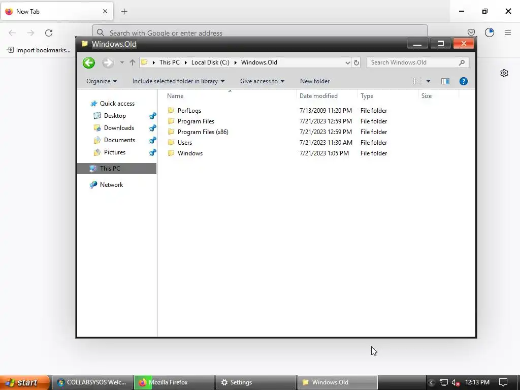Select Network in navigation pane

[107, 185]
